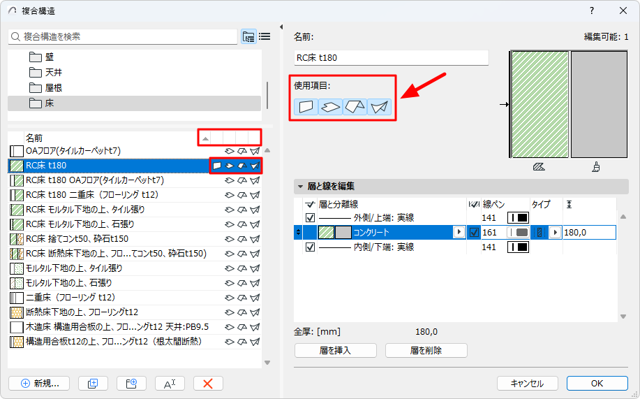Click the sort arrow in usage column header
The image size is (640, 399).
[x=205, y=138]
